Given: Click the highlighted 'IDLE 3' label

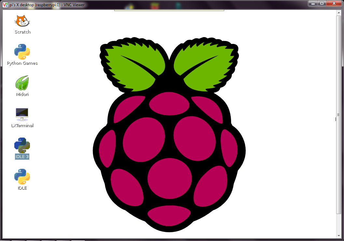Looking at the screenshot, I should click(x=22, y=156).
